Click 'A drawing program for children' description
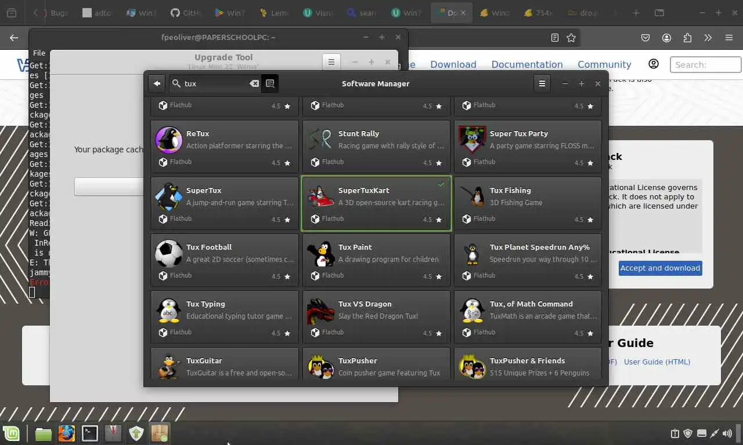Screen dimensions: 743x445 [388, 260]
